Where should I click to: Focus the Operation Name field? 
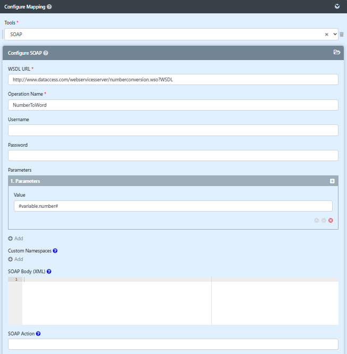tap(173, 105)
